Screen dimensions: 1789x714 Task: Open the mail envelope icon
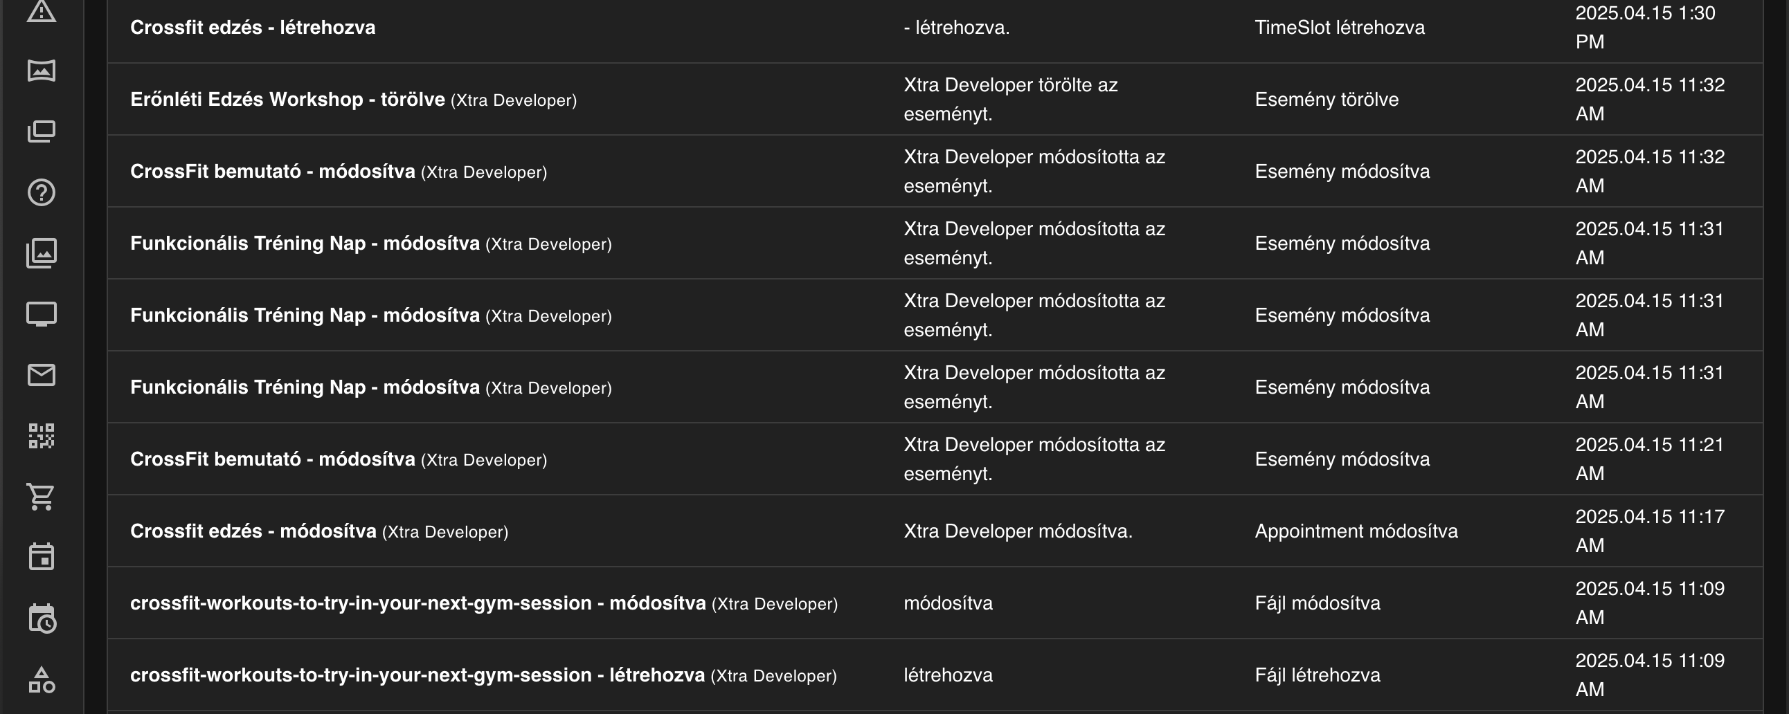pos(42,376)
